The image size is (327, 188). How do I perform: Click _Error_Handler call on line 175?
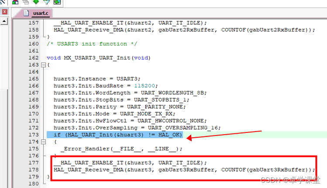tap(121, 149)
